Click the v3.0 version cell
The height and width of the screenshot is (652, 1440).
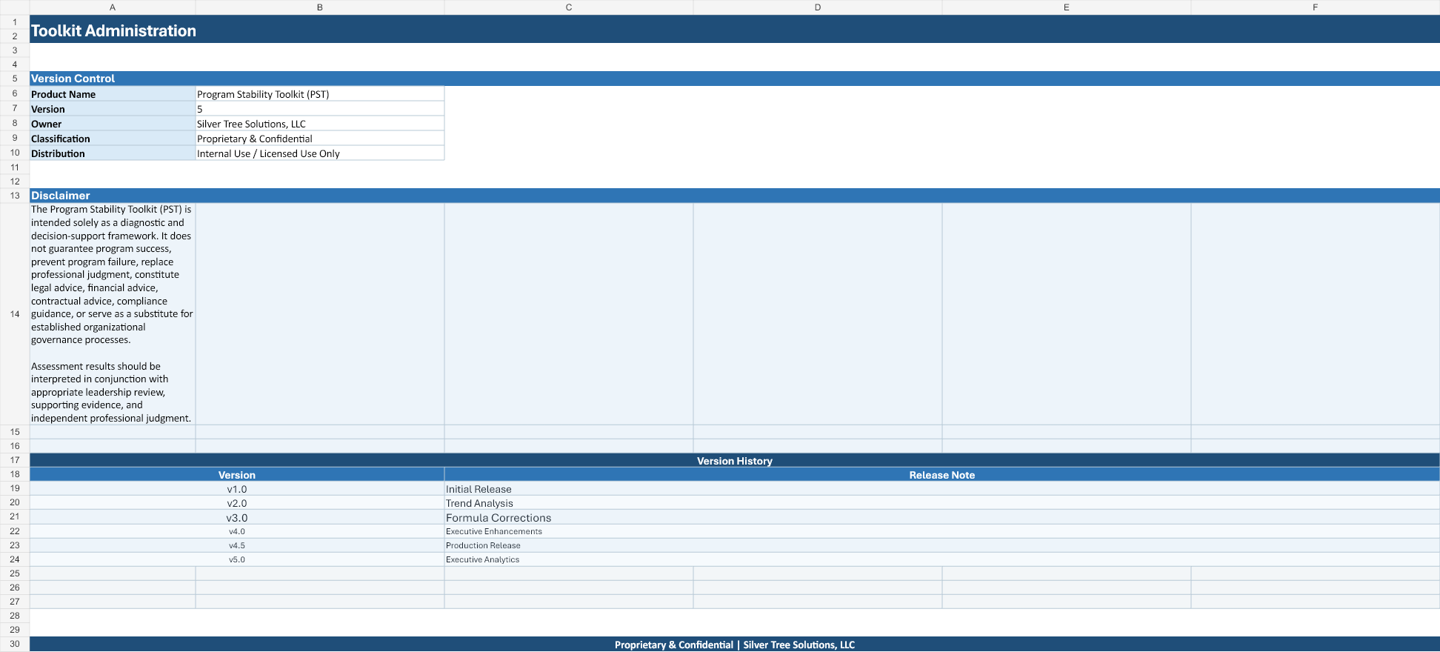(237, 517)
